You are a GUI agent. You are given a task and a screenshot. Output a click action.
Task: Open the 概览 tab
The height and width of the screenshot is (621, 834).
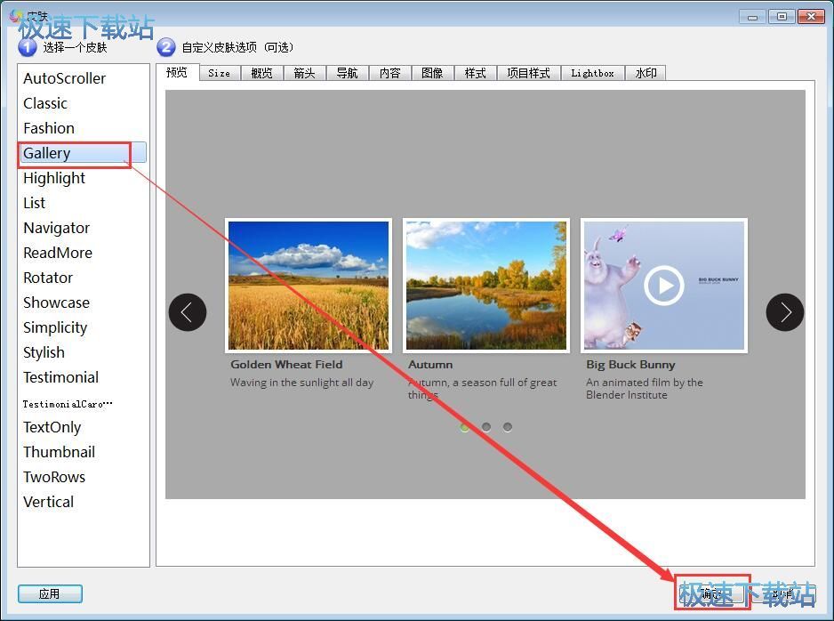point(261,74)
